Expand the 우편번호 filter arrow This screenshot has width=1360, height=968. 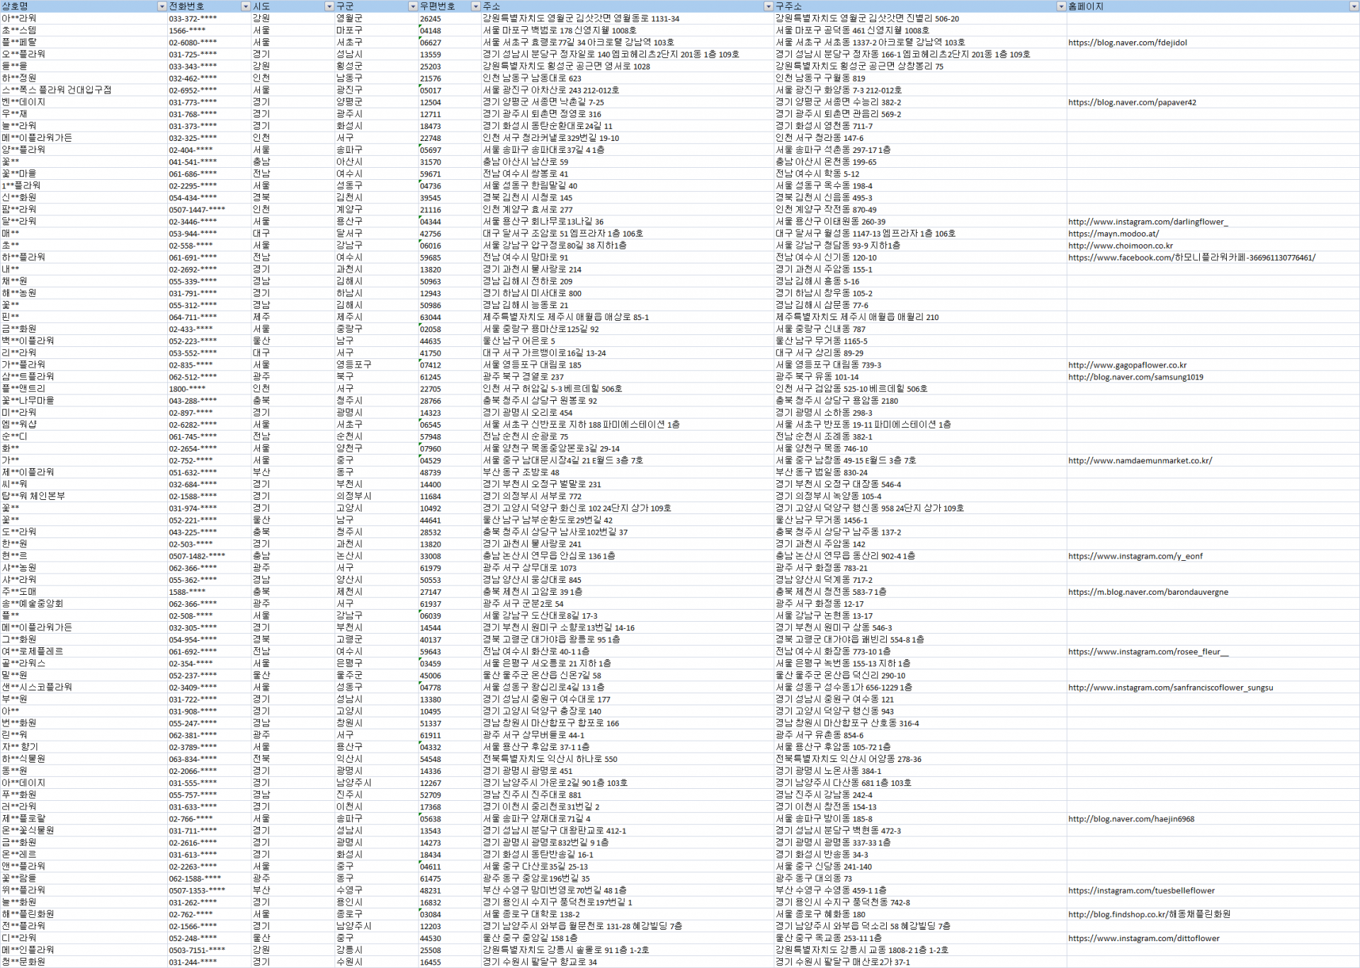point(476,6)
